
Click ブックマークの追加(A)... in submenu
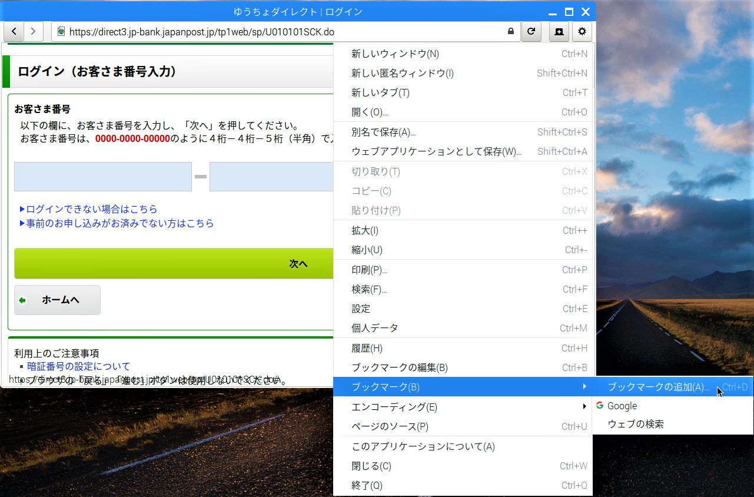tap(673, 387)
